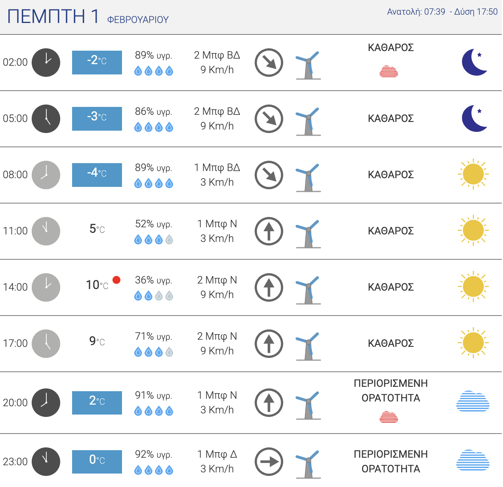Click the ΠΕΜΠΤΗ 1 date heading
Screen dimensions: 503x487
(53, 17)
